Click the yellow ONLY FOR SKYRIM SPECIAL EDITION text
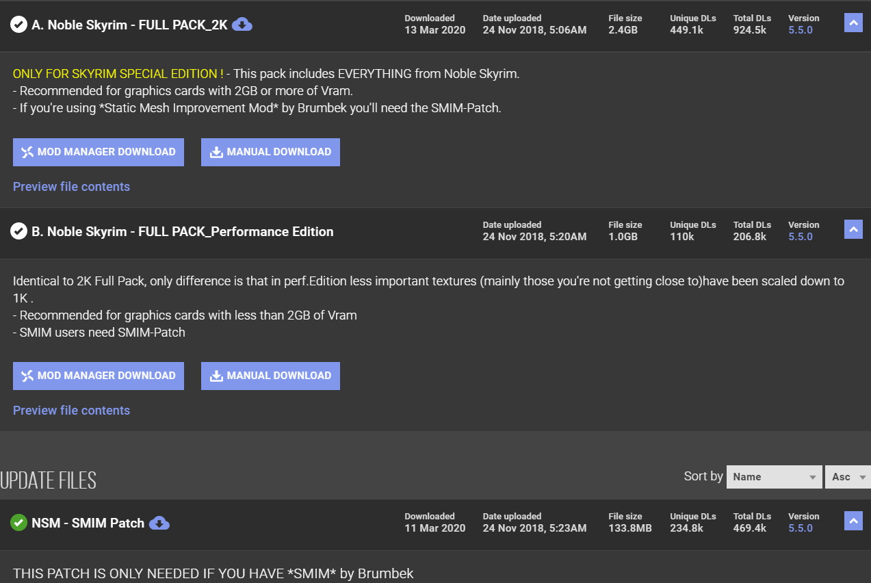This screenshot has height=583, width=871. pyautogui.click(x=118, y=74)
